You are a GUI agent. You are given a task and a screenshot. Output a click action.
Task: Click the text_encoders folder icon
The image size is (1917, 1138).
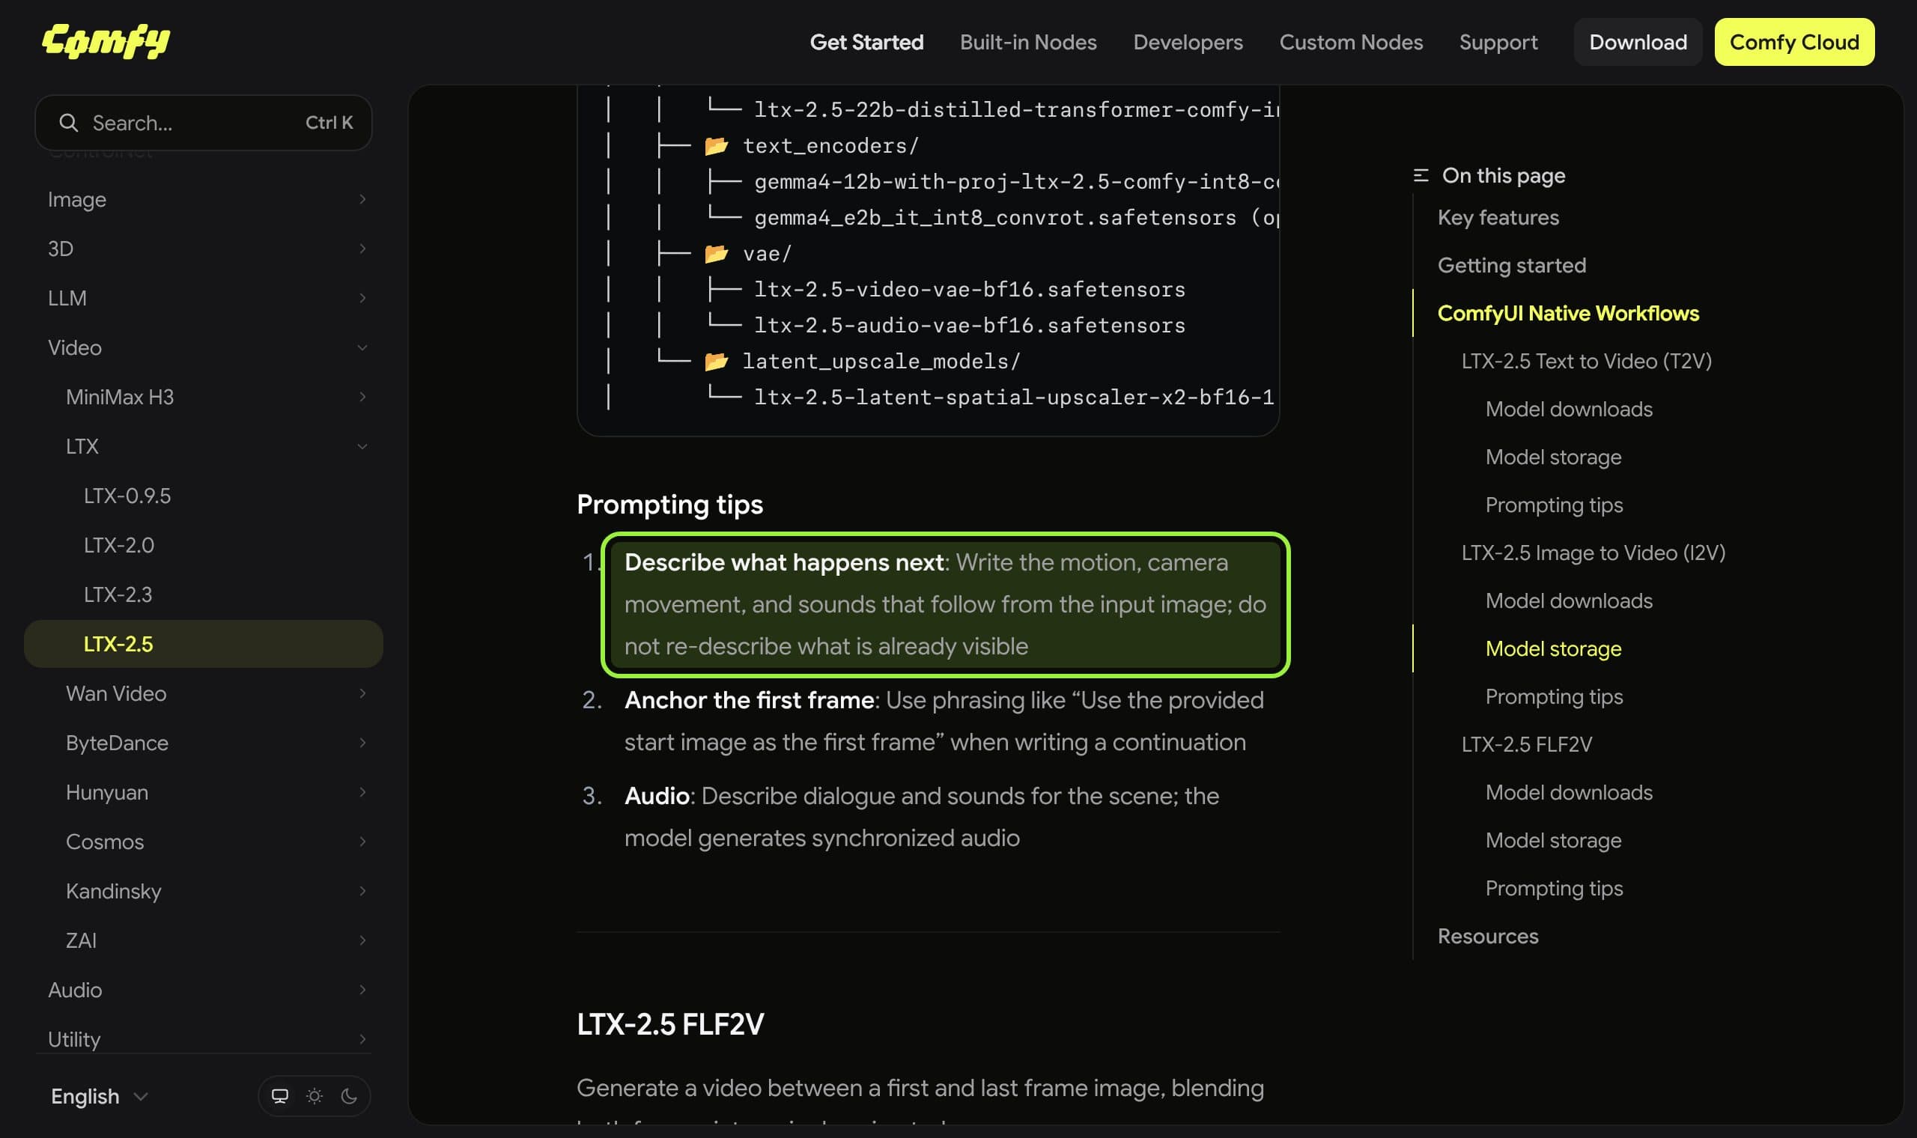716,145
